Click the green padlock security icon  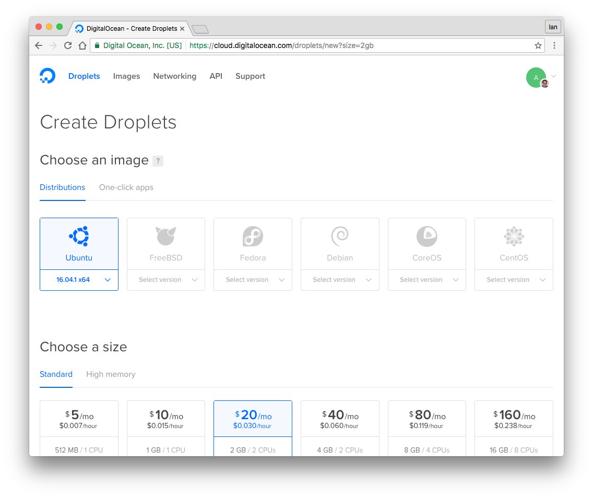pos(97,46)
